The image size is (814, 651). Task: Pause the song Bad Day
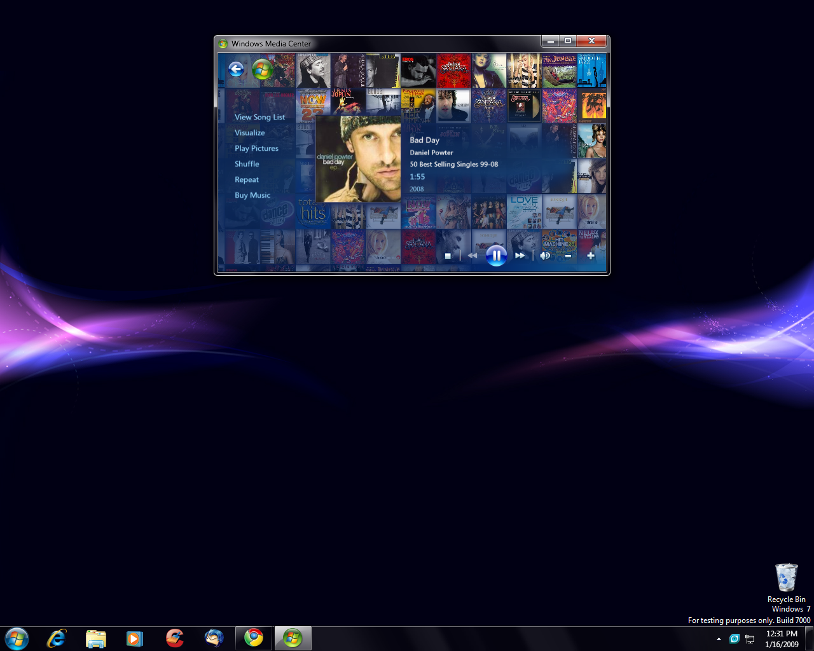pos(496,256)
